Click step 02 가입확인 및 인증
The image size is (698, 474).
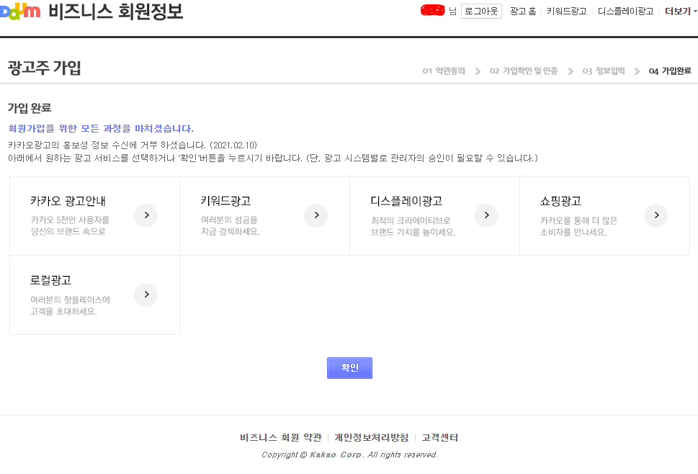click(x=524, y=71)
